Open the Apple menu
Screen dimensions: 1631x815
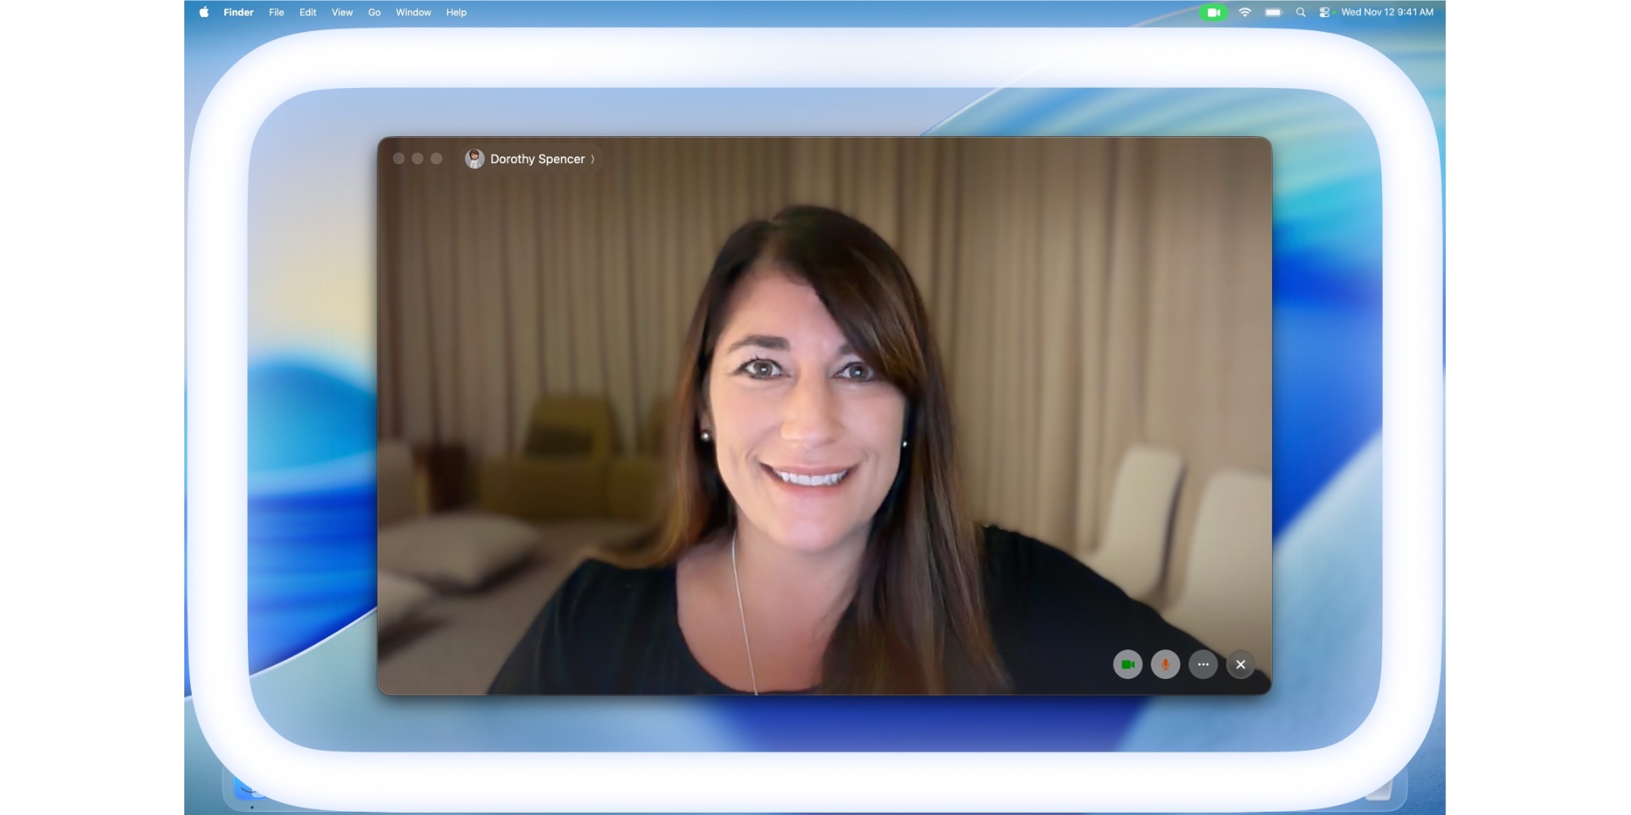click(204, 12)
